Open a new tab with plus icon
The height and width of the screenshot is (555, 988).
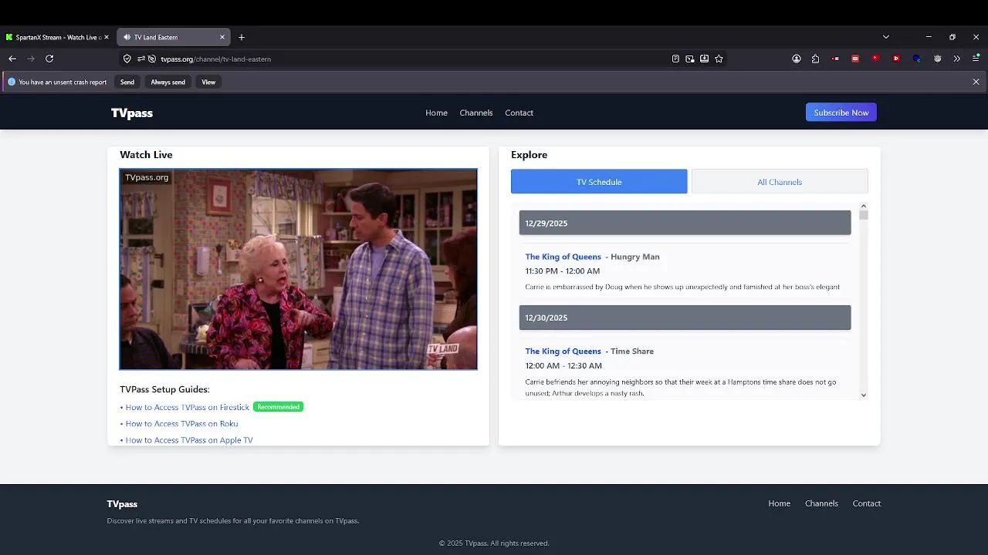click(242, 37)
